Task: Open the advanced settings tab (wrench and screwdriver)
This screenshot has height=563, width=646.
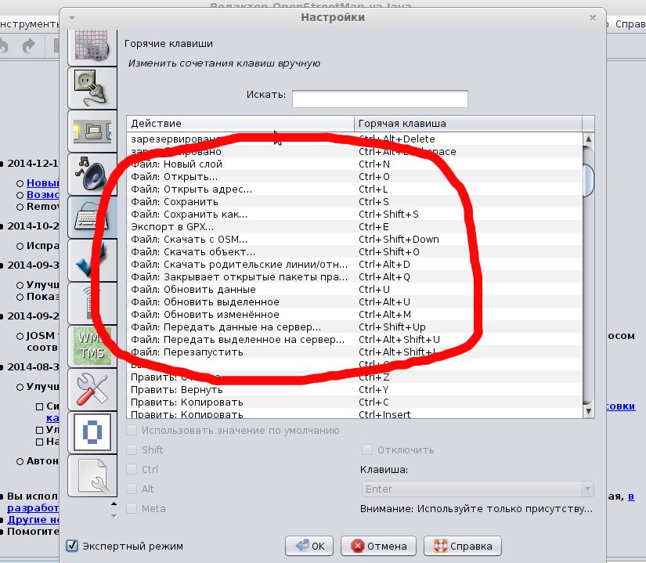Action: (x=88, y=389)
